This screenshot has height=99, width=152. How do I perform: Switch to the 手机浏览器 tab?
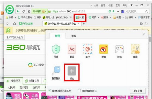click(x=30, y=24)
